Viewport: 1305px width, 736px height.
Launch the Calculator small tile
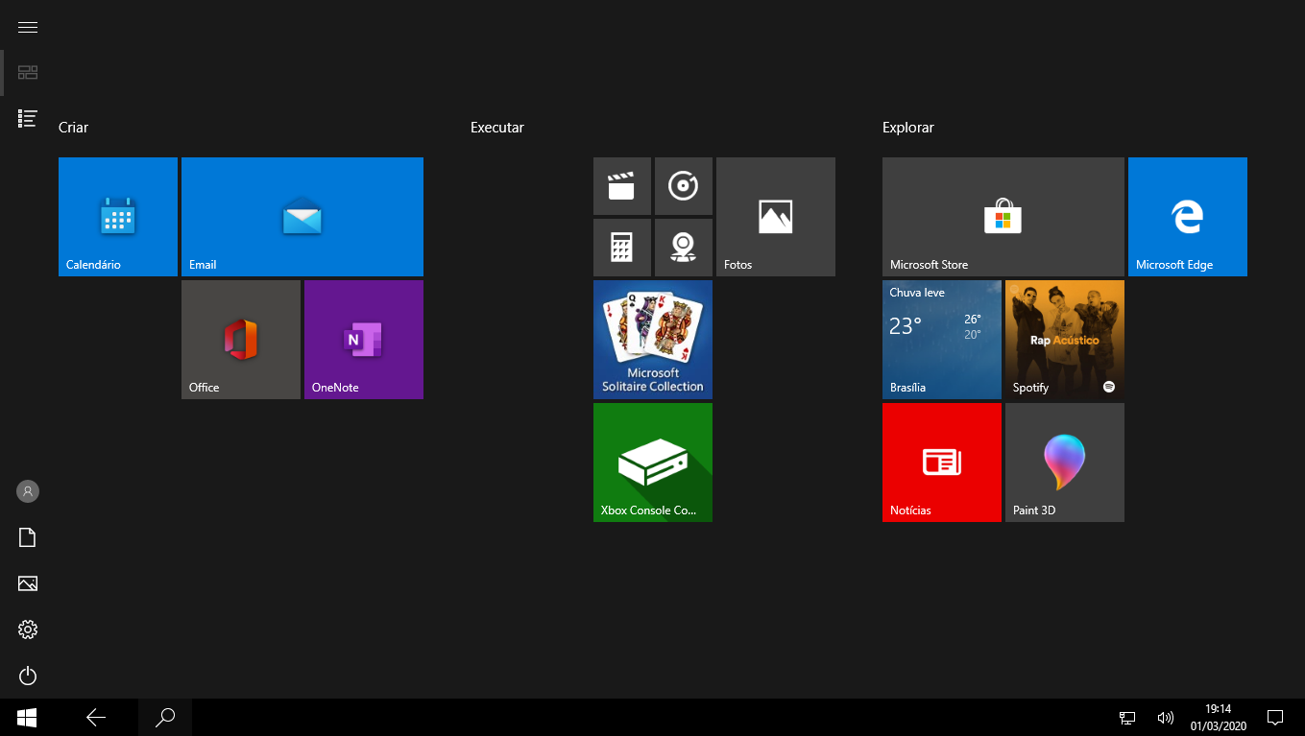(622, 248)
